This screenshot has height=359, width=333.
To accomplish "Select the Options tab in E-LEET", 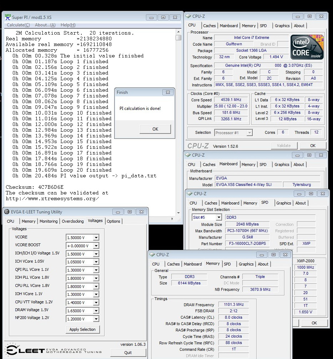I will [113, 221].
